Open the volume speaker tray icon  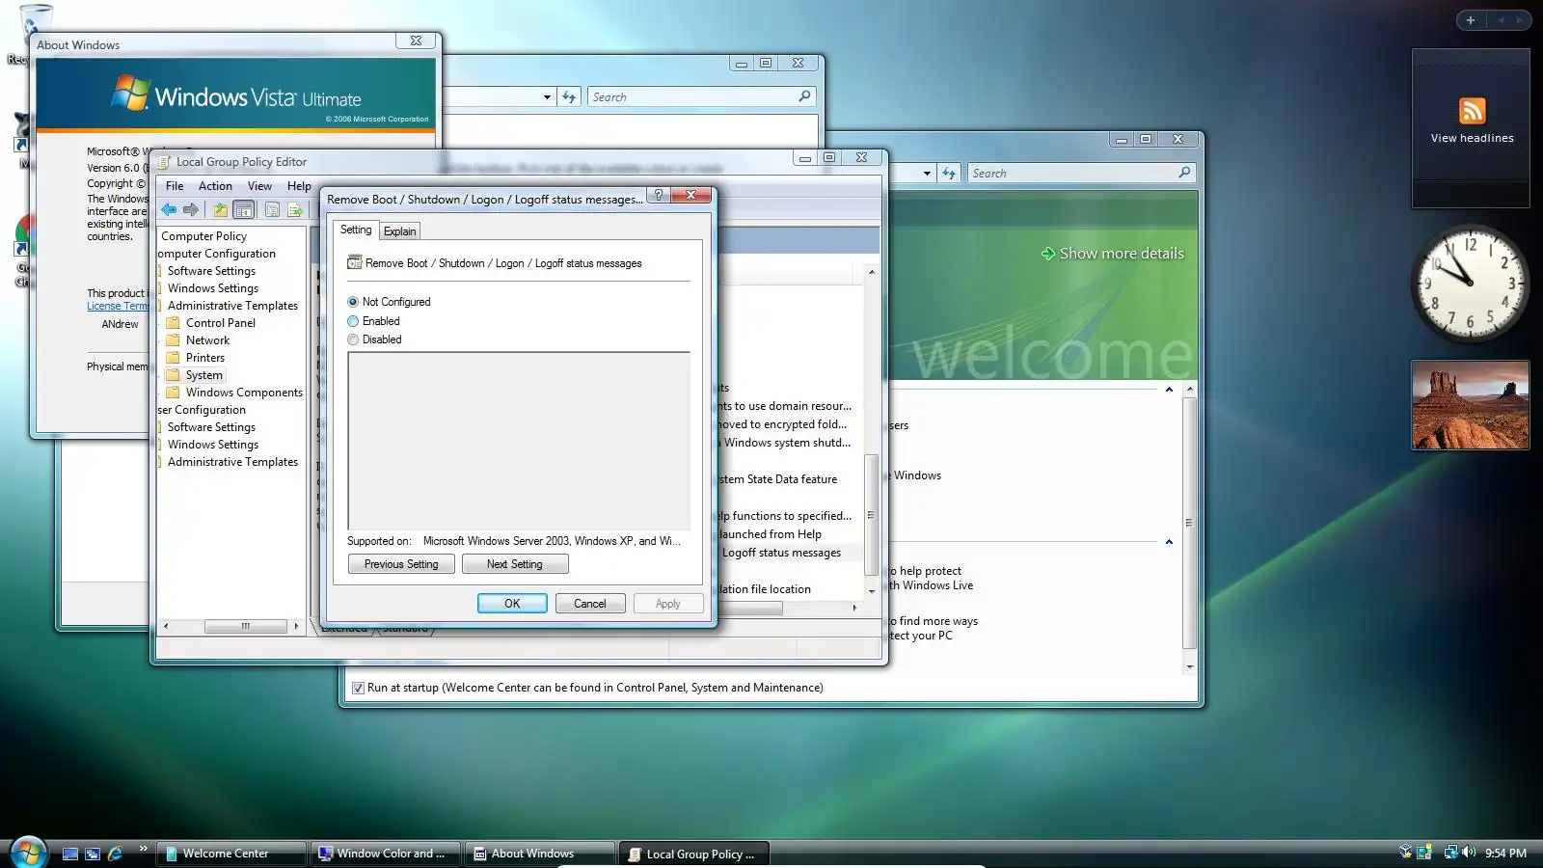(x=1469, y=853)
